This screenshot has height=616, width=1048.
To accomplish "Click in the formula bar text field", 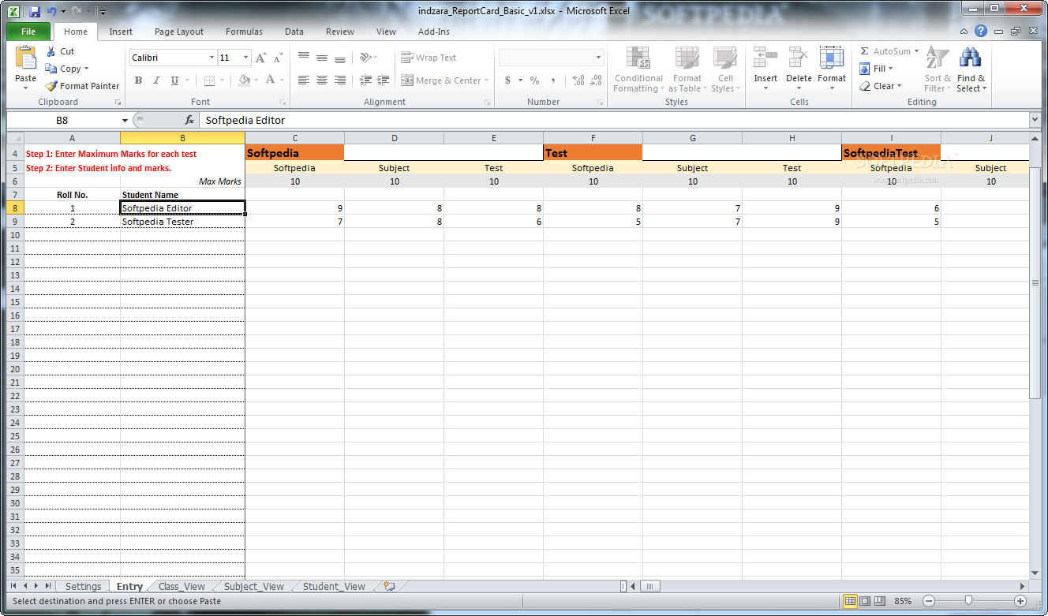I will click(x=614, y=120).
